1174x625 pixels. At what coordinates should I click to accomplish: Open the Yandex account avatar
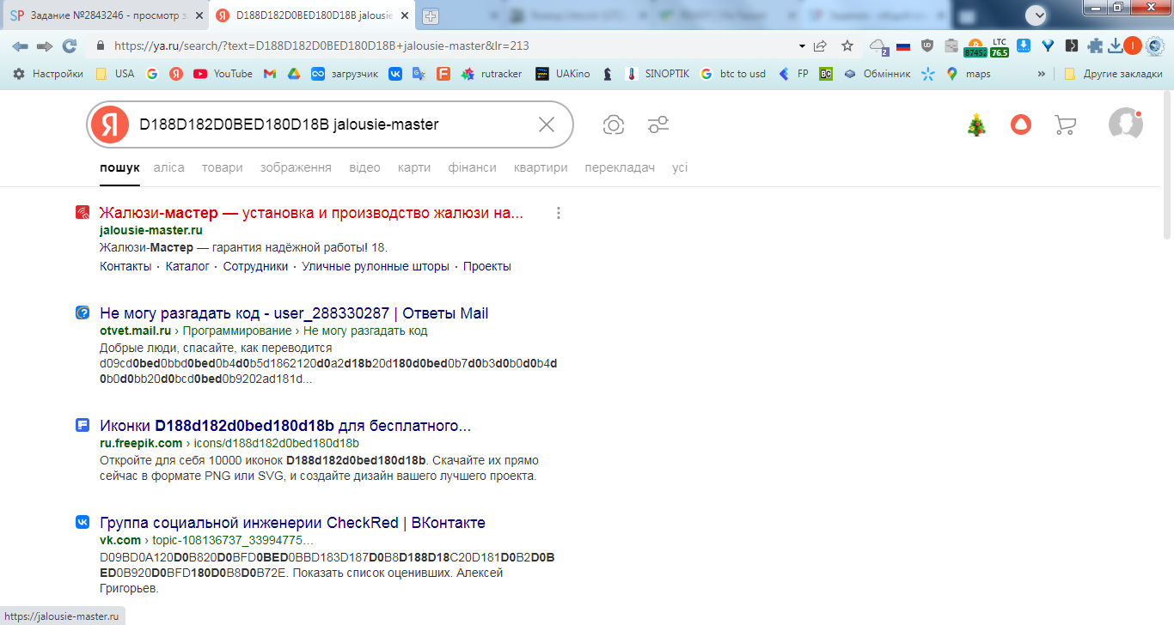coord(1126,124)
